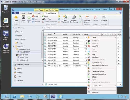Choose Migrate Virtual Machine in context menu
The height and width of the screenshot is (100, 130).
102,65
